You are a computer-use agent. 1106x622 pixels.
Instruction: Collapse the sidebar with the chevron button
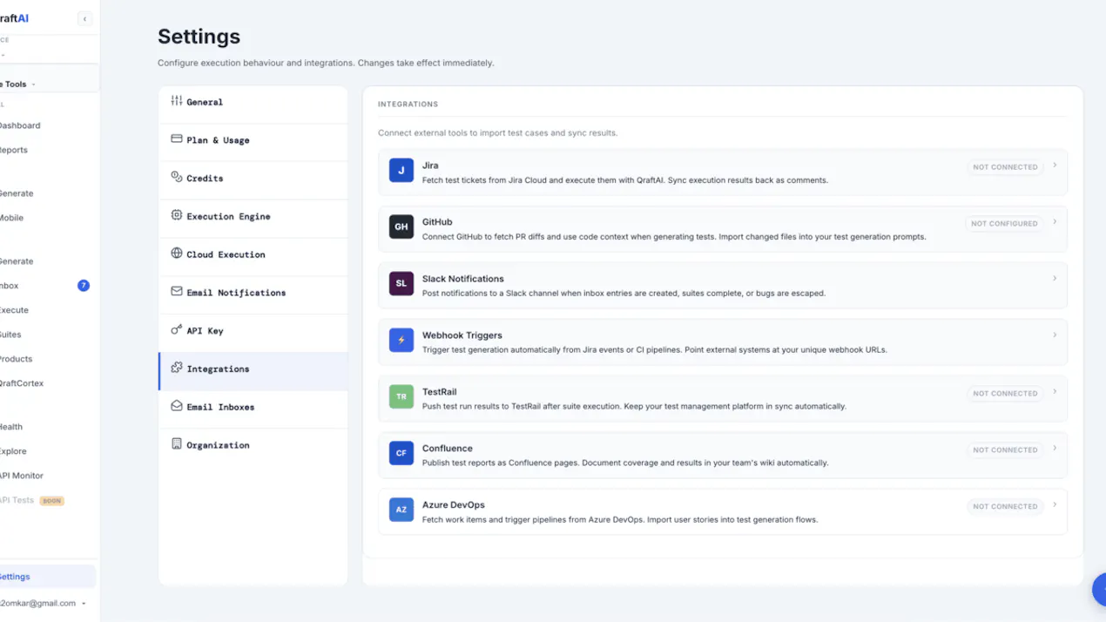84,18
